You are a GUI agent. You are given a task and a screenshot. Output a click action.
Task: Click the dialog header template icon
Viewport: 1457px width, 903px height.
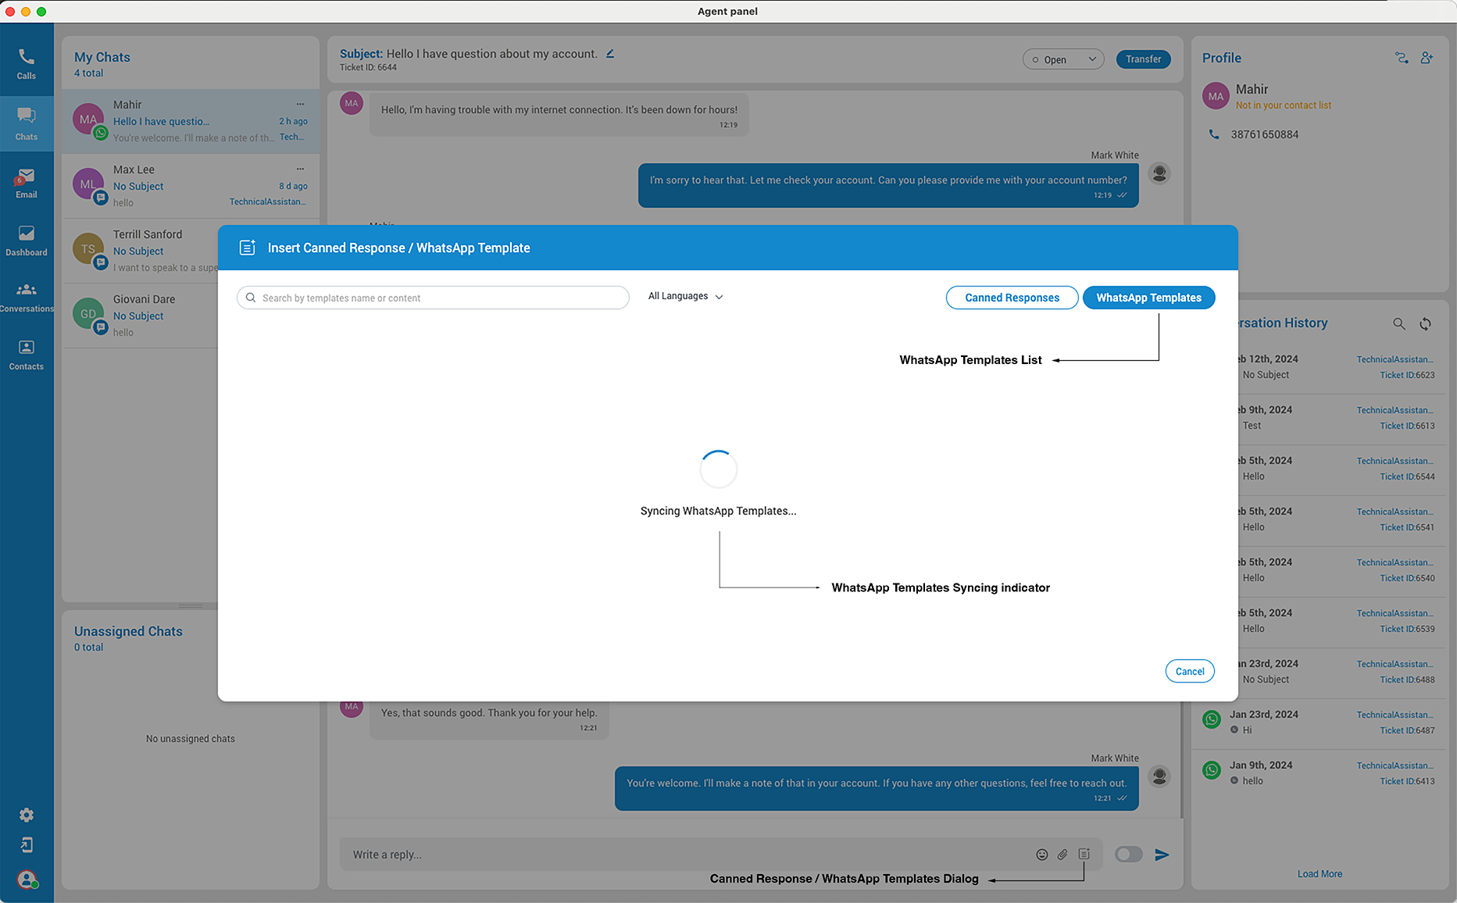point(247,248)
